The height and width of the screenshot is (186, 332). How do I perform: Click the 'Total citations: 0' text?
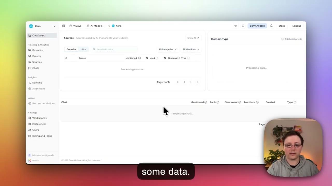(x=293, y=39)
